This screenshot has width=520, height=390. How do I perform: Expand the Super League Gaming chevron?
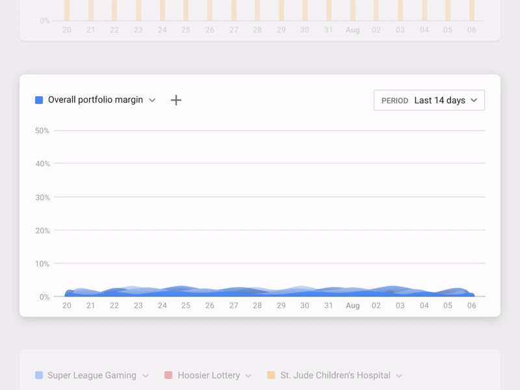[x=146, y=376]
